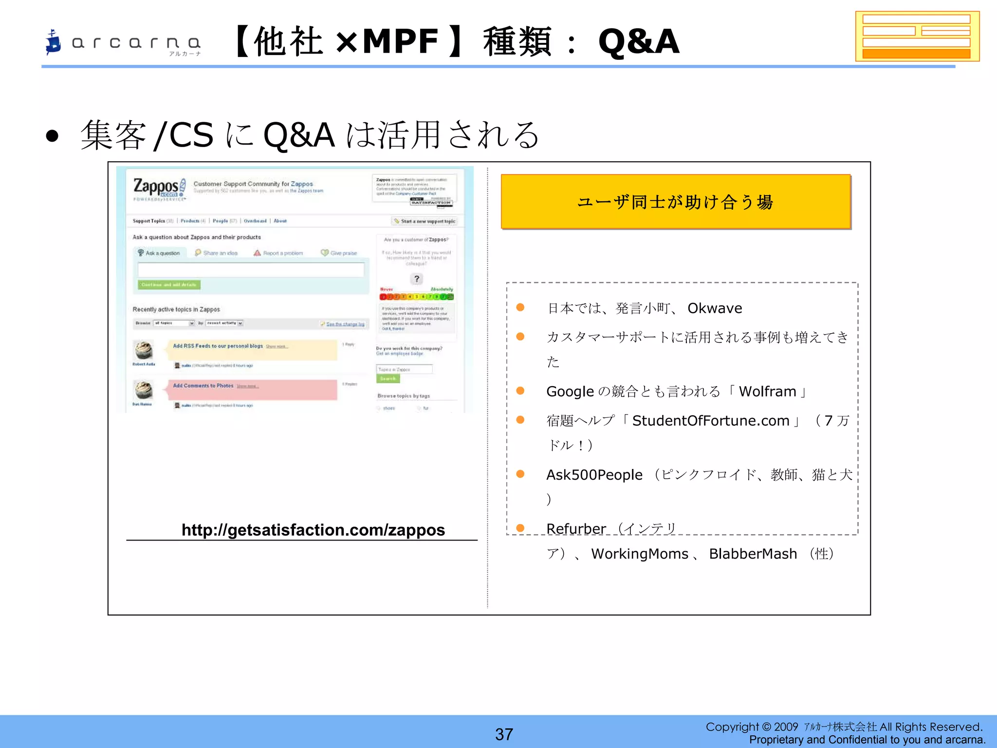
Task: Click the Never–Absolutely rating scale
Action: (417, 297)
